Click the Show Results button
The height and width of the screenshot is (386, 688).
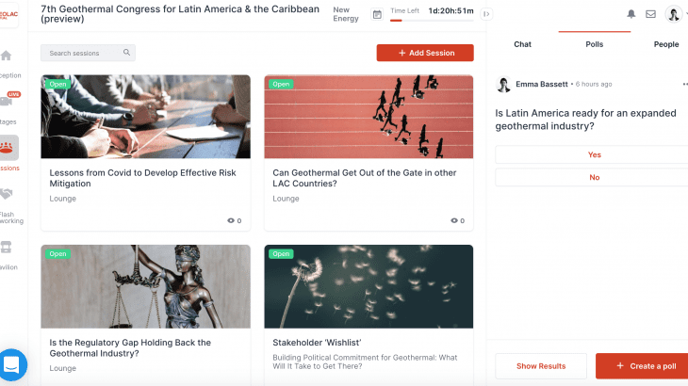click(541, 366)
